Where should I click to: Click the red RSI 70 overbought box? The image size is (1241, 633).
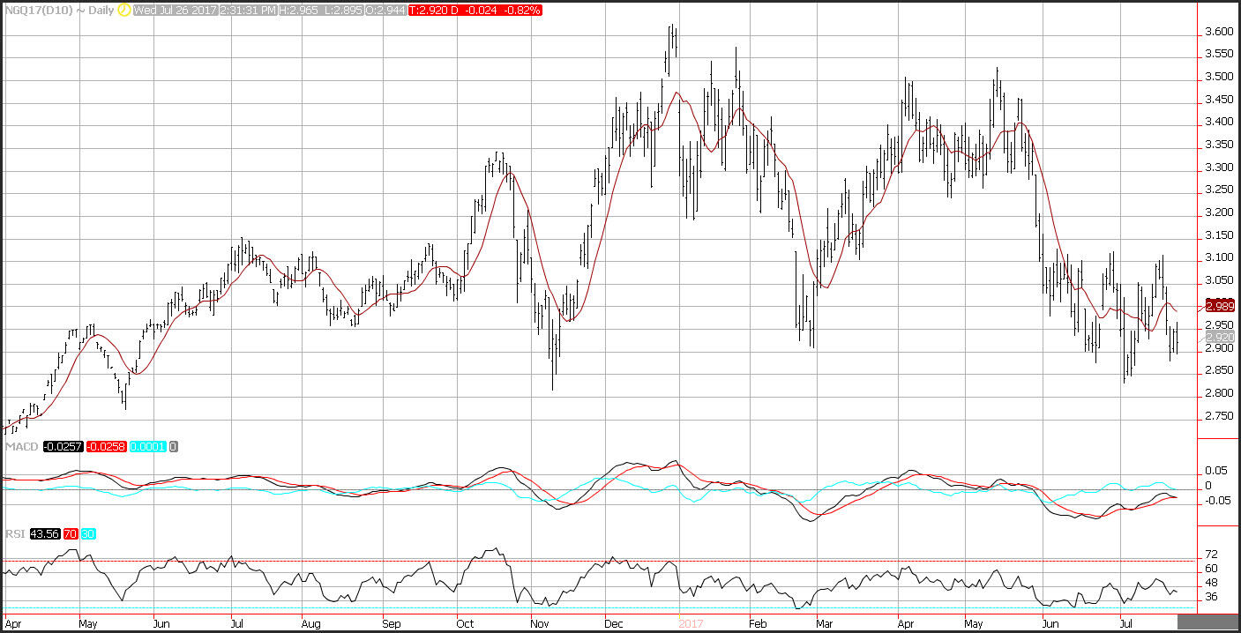coord(70,534)
